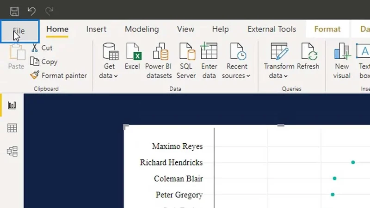The width and height of the screenshot is (370, 208).
Task: Switch to Data table view in sidebar
Action: pyautogui.click(x=12, y=128)
